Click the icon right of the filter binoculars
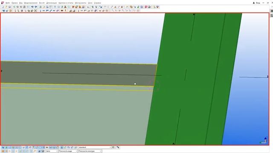Viewport: 273px width, 153px height. pos(118,147)
